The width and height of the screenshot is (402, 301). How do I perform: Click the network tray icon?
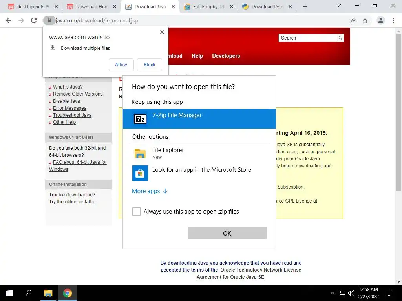[x=342, y=293]
